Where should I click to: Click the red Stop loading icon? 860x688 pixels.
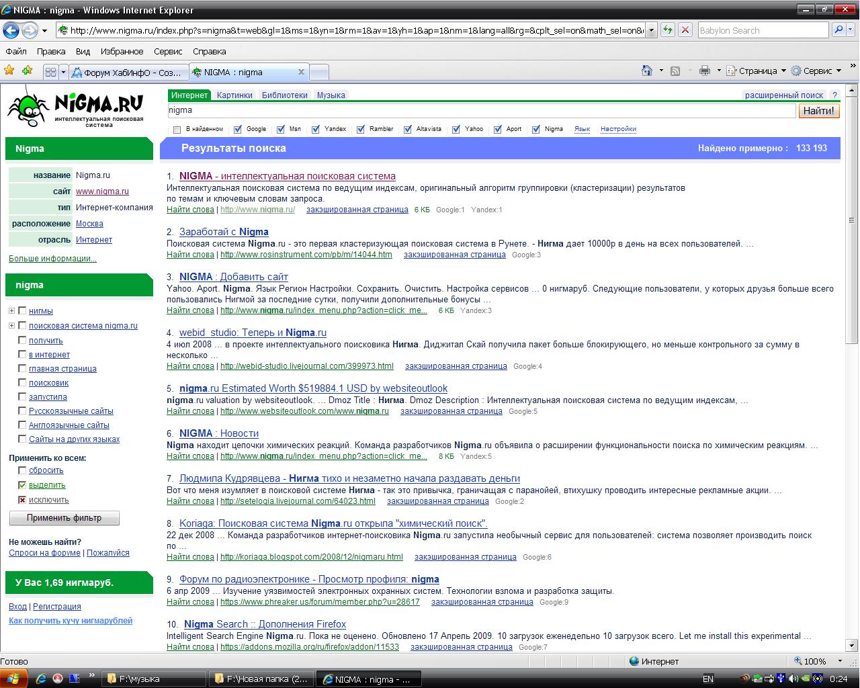pos(685,30)
